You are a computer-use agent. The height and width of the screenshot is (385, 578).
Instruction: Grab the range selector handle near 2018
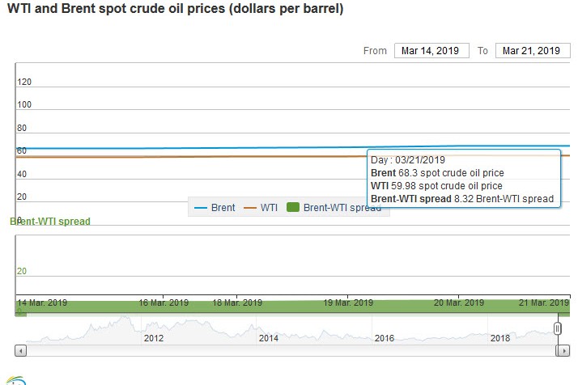[x=558, y=328]
